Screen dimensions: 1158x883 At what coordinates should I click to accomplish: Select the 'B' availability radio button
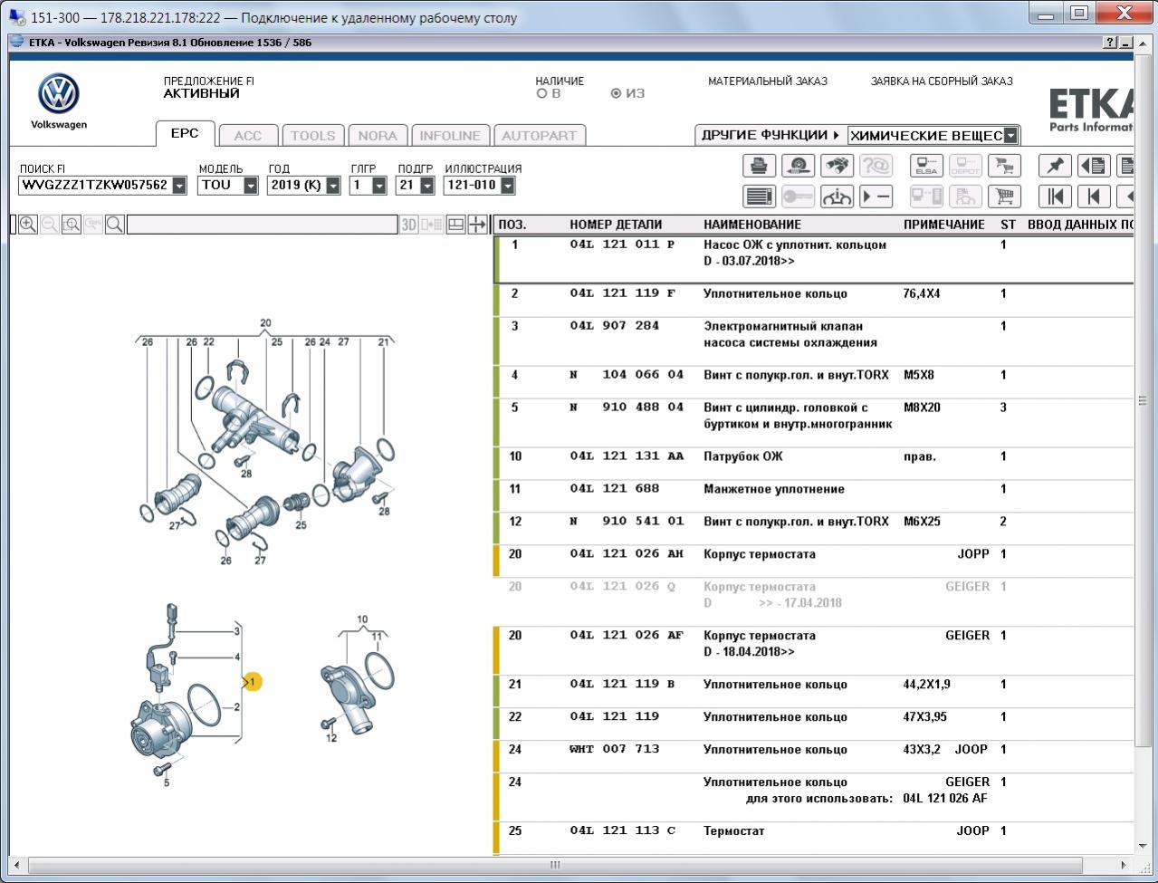pos(541,93)
